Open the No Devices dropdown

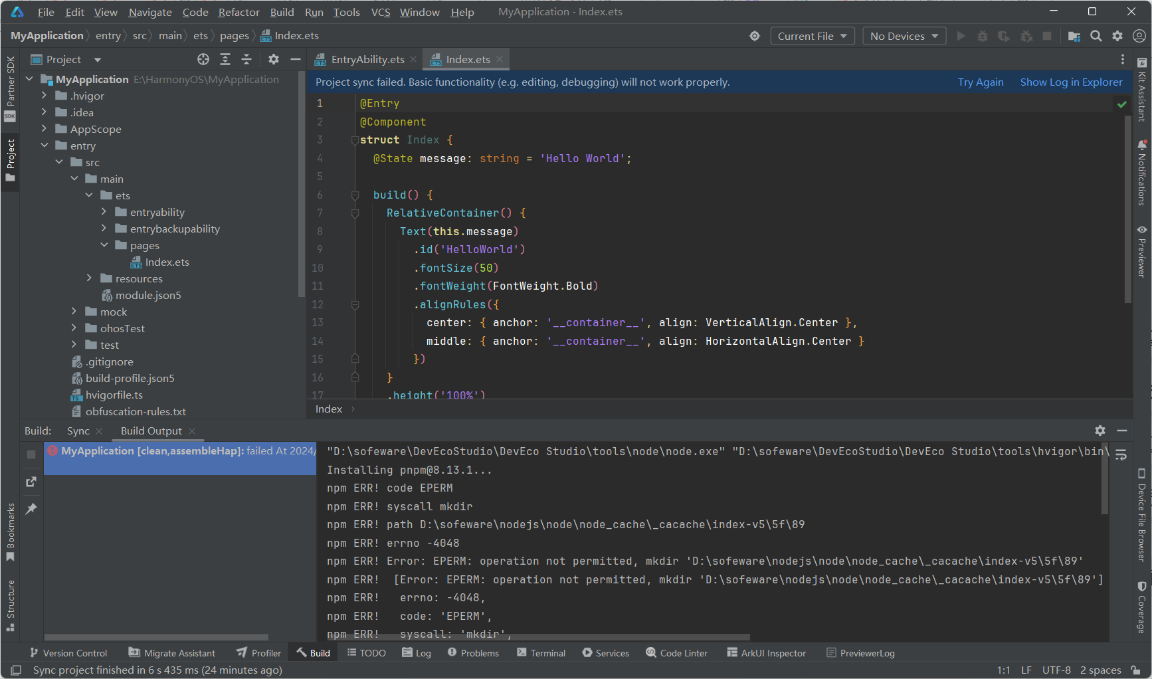(x=904, y=36)
